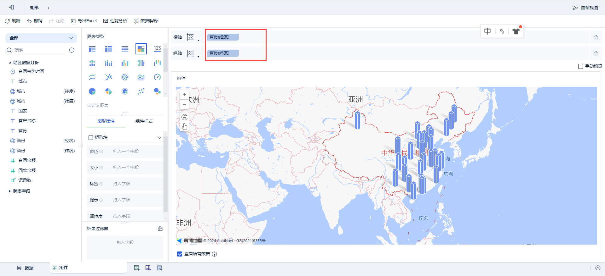Open the 全部 dropdown
The image size is (605, 276).
point(41,38)
